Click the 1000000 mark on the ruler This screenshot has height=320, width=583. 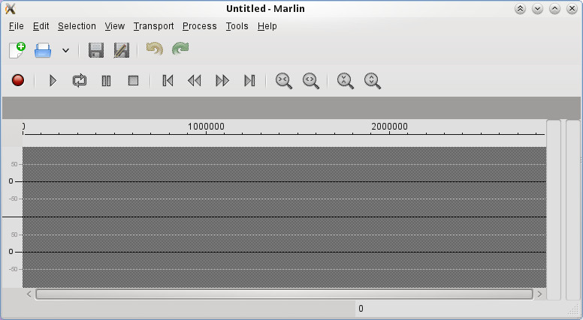(x=205, y=127)
